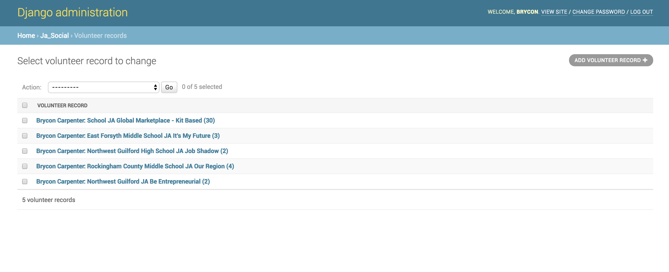Check the box for Global Marketplace record
This screenshot has width=669, height=272.
click(x=25, y=120)
